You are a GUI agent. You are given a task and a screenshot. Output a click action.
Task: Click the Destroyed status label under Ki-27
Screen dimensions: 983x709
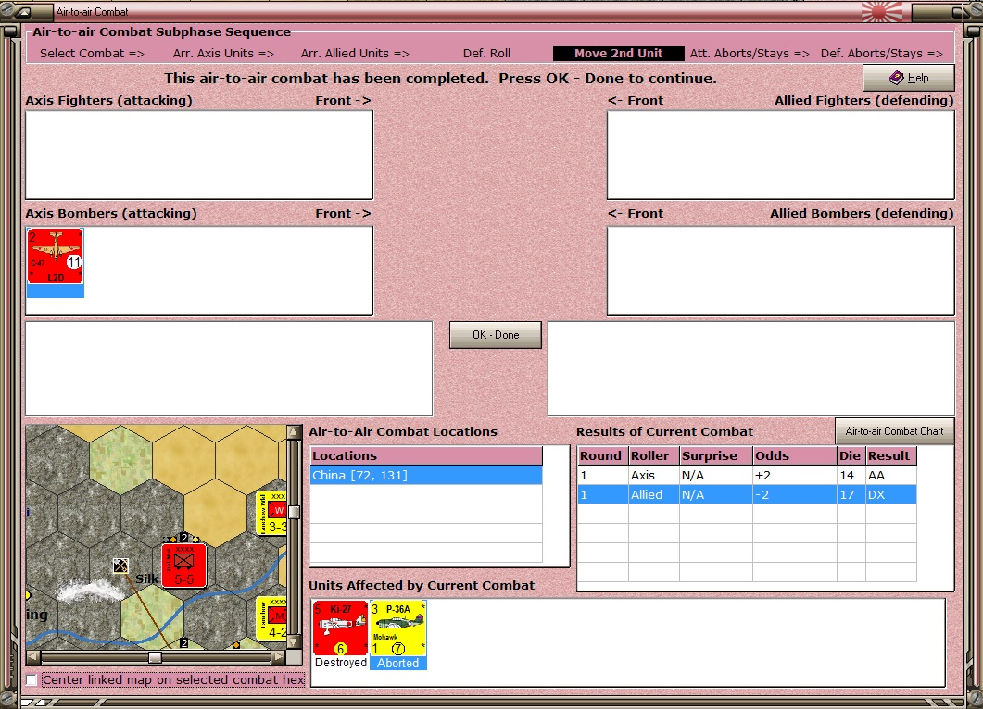coord(340,663)
